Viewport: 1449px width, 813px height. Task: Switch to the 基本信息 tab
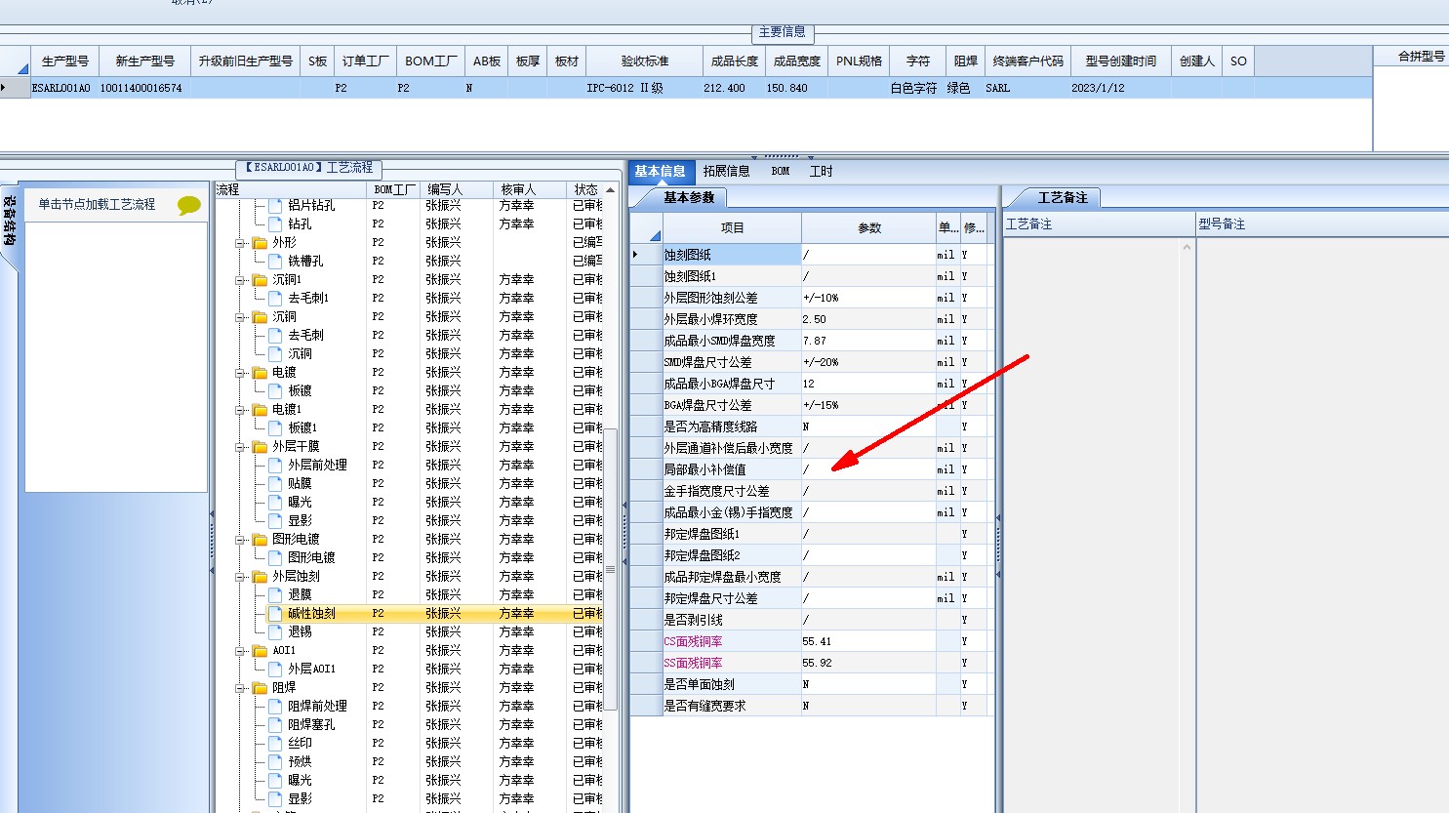[x=661, y=172]
